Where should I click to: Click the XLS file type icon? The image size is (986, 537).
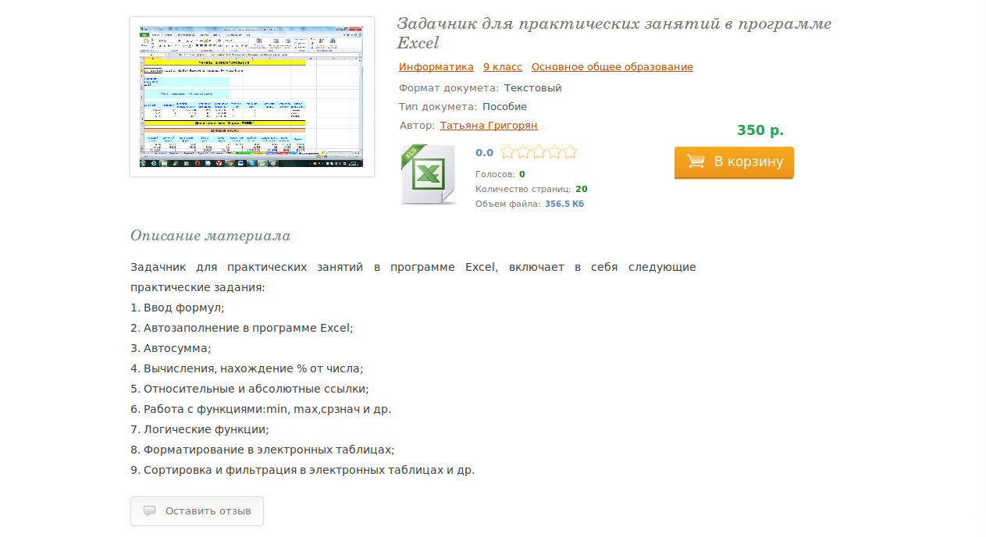click(428, 175)
